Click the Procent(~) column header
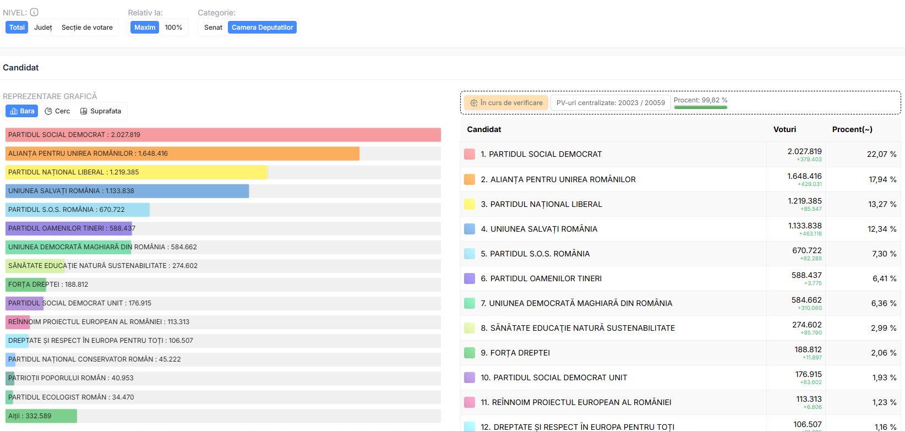The width and height of the screenshot is (905, 432). coord(852,129)
